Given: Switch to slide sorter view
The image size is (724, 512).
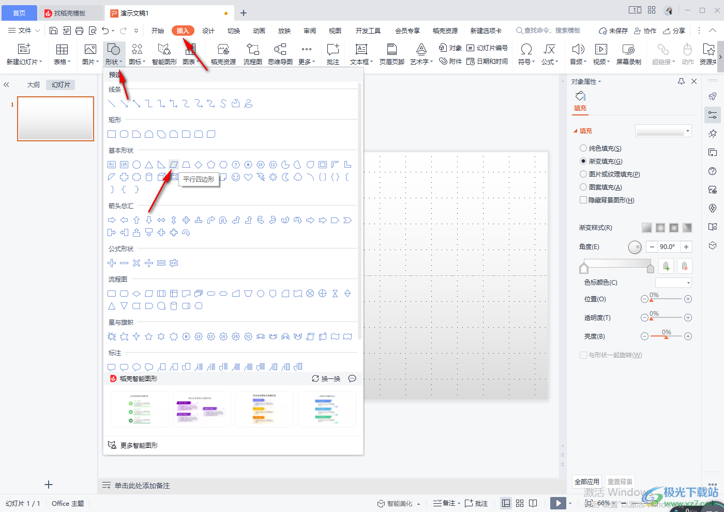Looking at the screenshot, I should coord(520,503).
